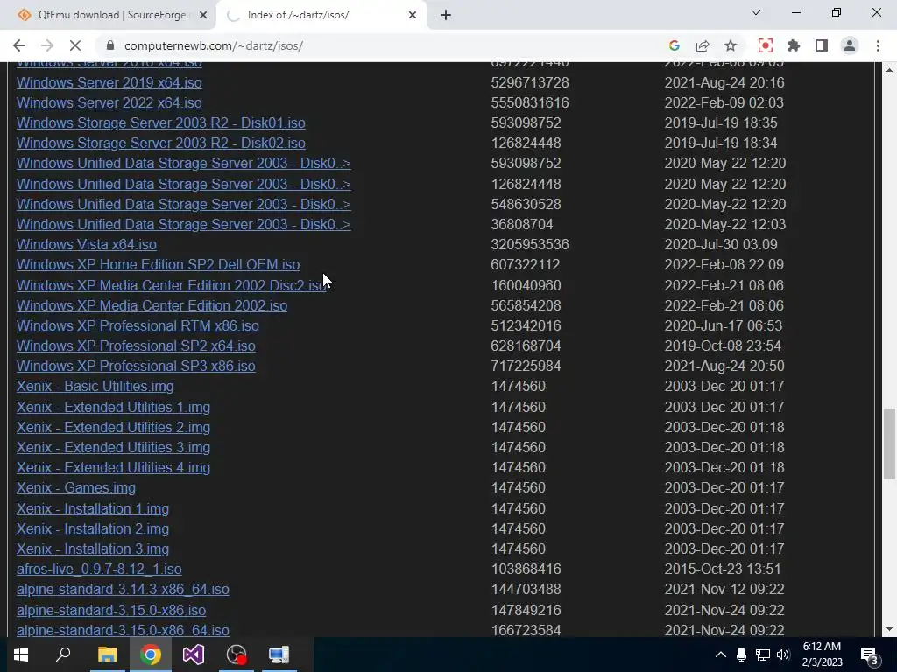Select file size 3205953536 text

click(x=530, y=245)
